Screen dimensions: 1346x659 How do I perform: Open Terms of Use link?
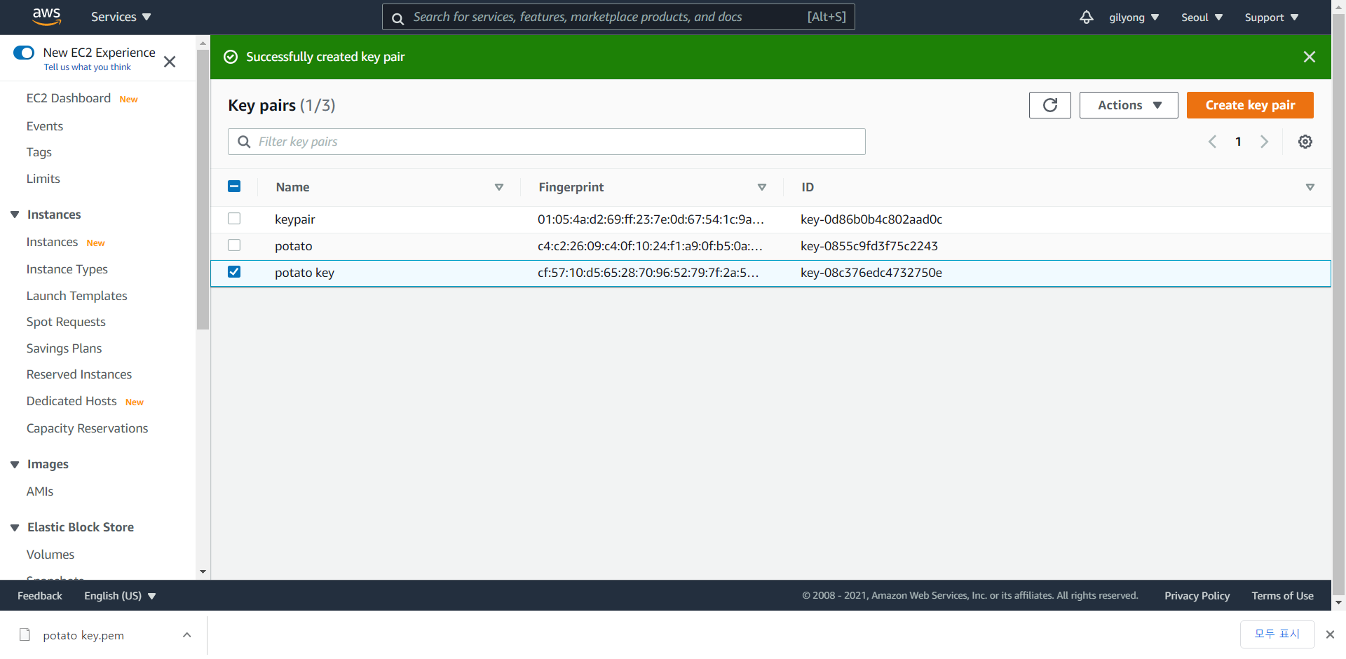pyautogui.click(x=1283, y=596)
